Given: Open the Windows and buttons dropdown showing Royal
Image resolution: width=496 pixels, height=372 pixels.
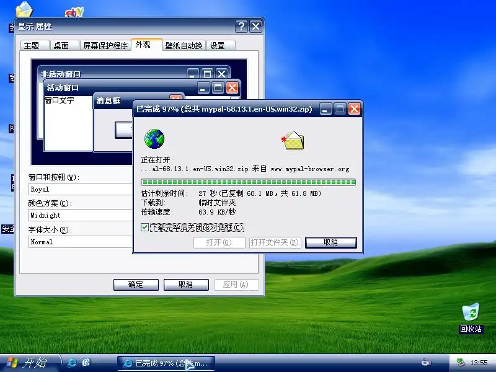Looking at the screenshot, I should pyautogui.click(x=81, y=189).
